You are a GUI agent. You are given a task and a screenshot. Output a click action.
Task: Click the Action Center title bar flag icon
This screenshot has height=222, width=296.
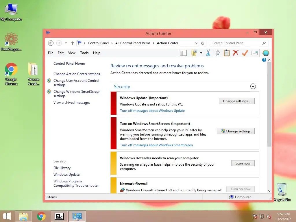coord(48,33)
